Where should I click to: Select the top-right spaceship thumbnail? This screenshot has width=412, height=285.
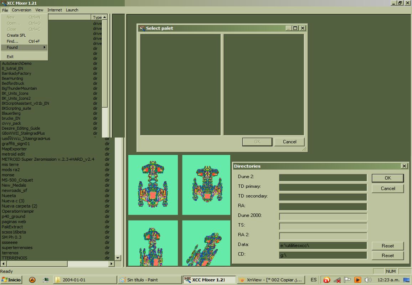pyautogui.click(x=206, y=185)
